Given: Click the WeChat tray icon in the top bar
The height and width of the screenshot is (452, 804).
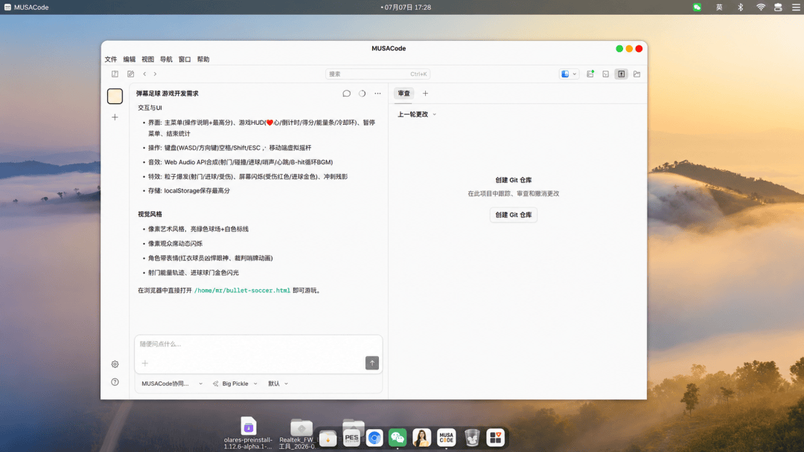Looking at the screenshot, I should click(x=697, y=7).
